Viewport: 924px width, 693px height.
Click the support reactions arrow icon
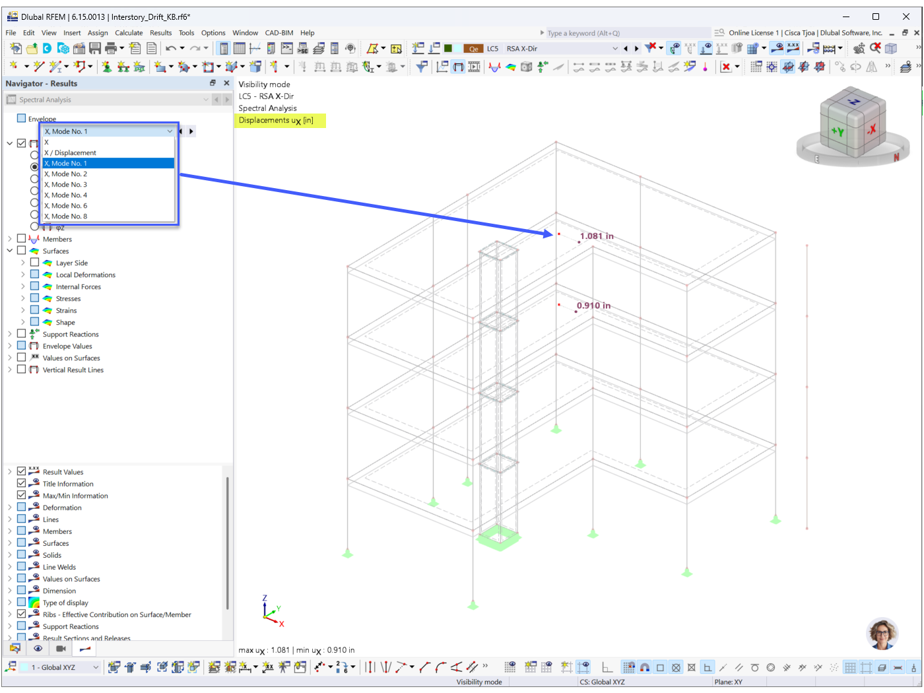(542, 67)
